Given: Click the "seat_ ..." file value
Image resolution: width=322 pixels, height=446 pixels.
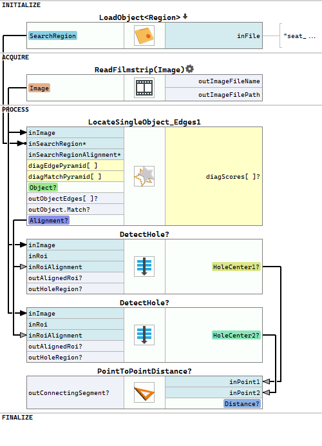Looking at the screenshot, I should (299, 36).
